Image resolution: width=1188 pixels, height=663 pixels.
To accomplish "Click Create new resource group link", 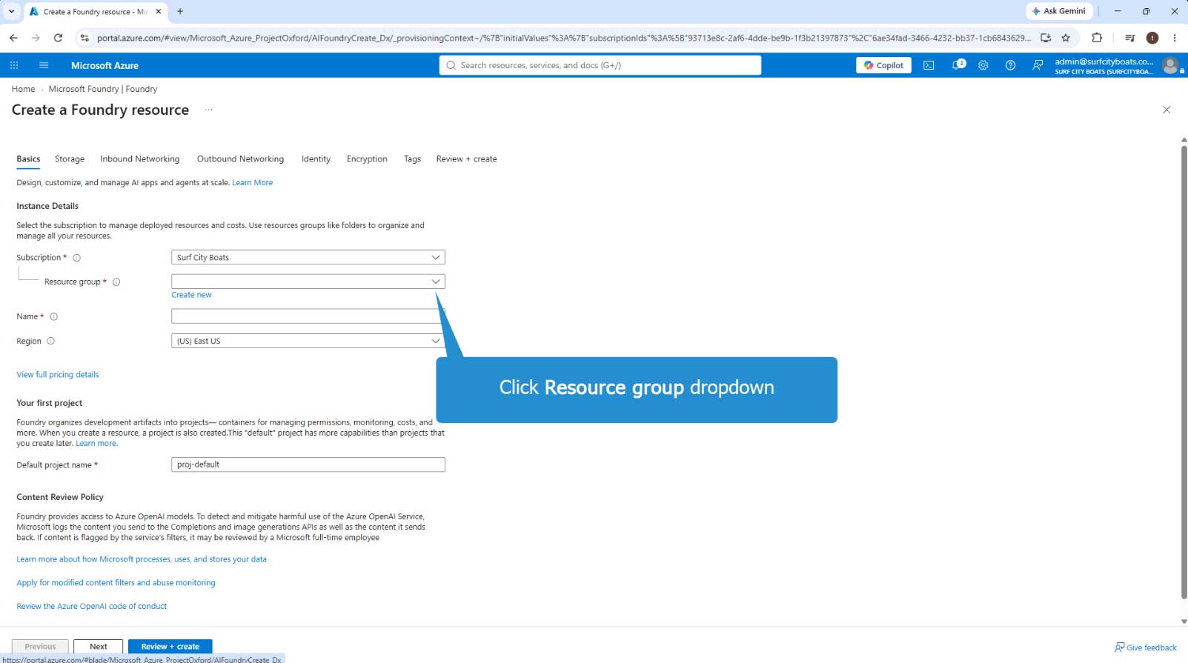I will tap(191, 295).
